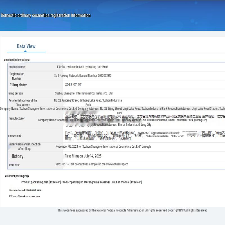The image size is (225, 225).
Task: Open the Built-in manual preview
Action: pyautogui.click(x=136, y=182)
